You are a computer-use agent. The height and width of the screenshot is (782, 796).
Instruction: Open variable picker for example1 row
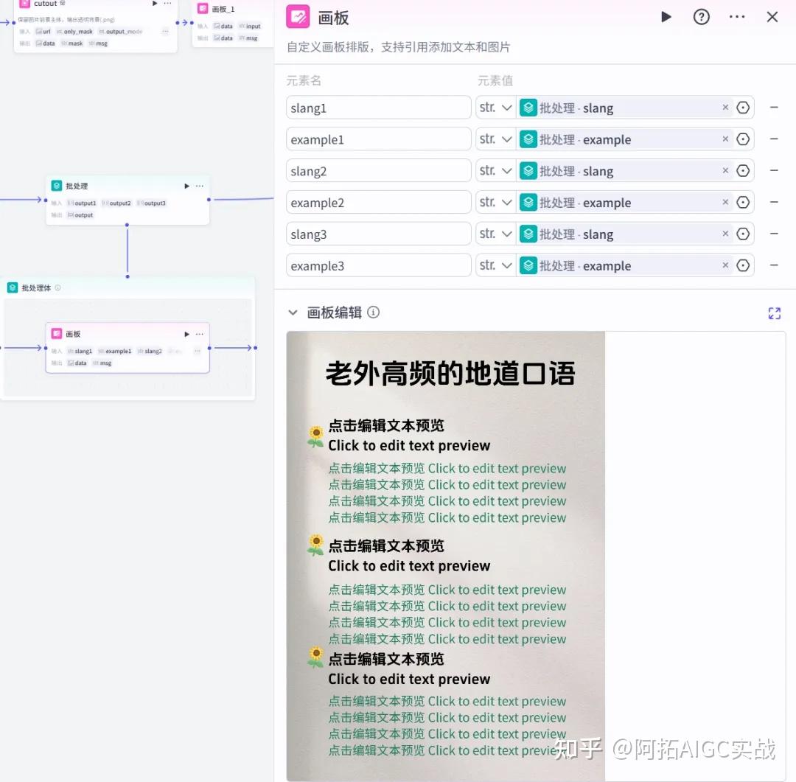743,139
